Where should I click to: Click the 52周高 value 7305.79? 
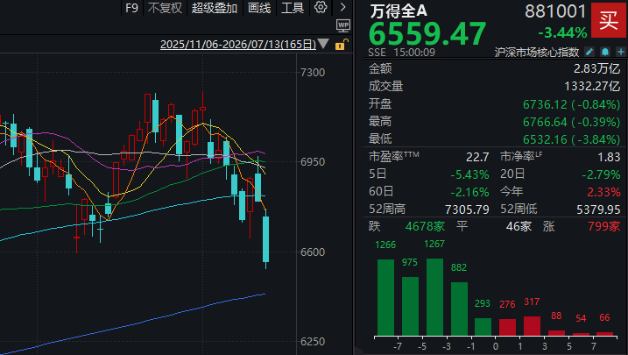pyautogui.click(x=467, y=209)
